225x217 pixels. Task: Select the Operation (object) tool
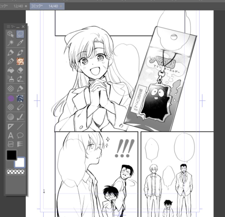tap(11, 34)
